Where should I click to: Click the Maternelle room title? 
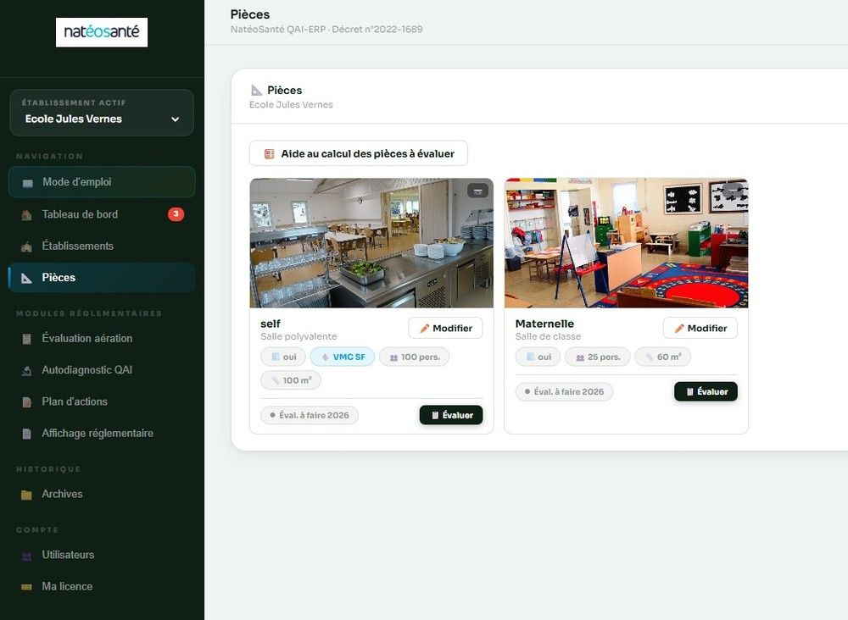(x=544, y=324)
